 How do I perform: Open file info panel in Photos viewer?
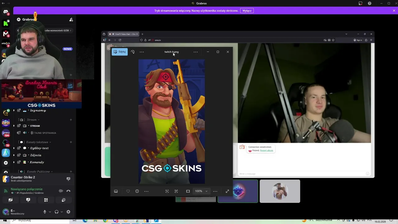click(137, 191)
